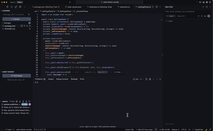Discard changes icon for package.json
This screenshot has height=131, width=213.
coord(24,26)
